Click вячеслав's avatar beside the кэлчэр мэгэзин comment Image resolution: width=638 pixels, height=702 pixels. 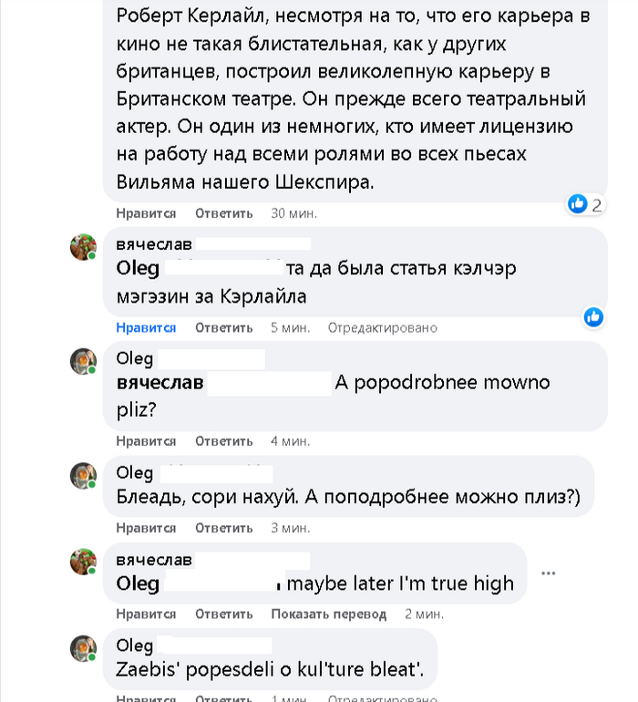click(84, 247)
